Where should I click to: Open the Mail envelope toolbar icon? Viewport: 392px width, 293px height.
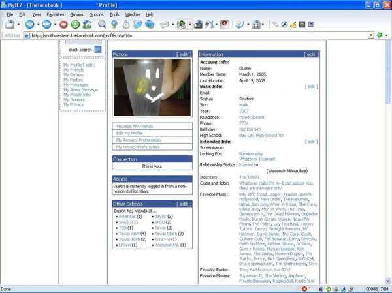coord(165,24)
